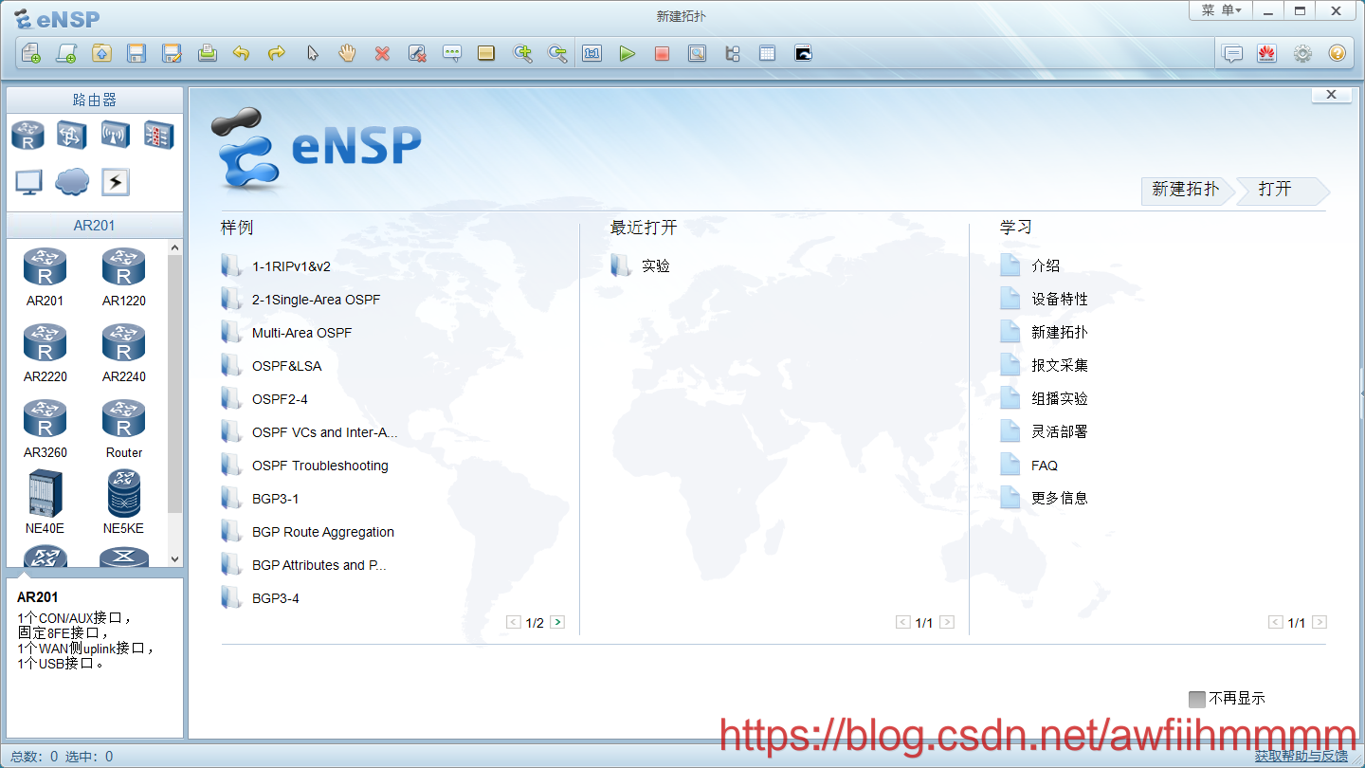
Task: Click the New Topology toolbar icon
Action: (30, 53)
